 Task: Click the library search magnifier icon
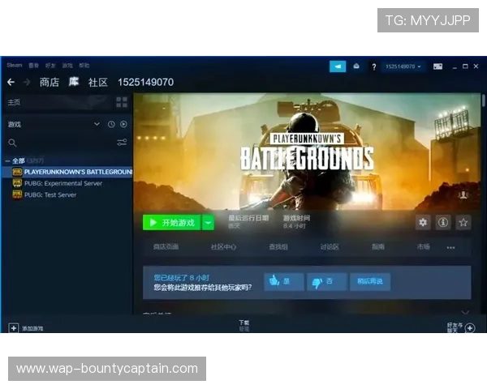[x=12, y=143]
